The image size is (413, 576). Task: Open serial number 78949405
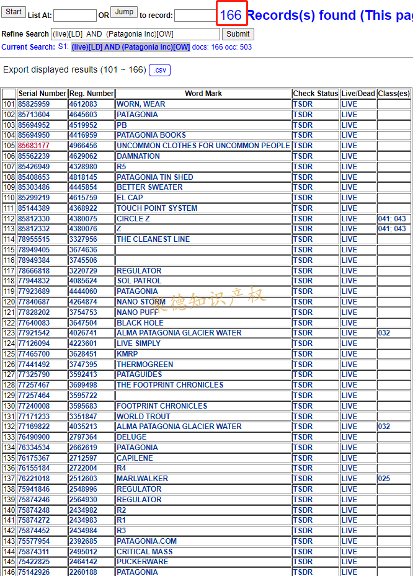tap(34, 250)
